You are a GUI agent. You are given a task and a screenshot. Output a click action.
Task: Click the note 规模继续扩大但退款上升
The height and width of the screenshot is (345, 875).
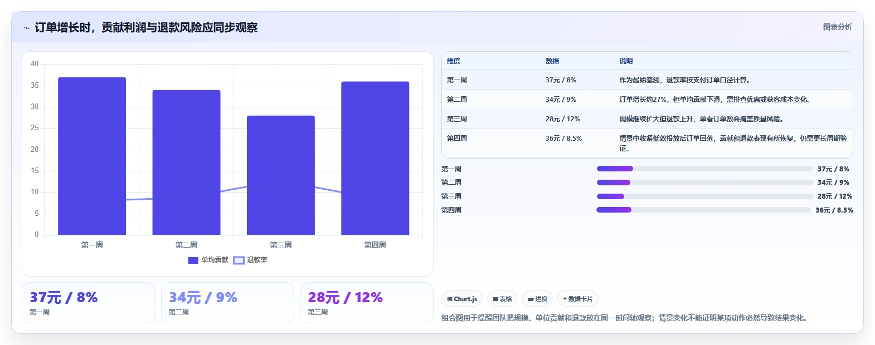click(702, 119)
